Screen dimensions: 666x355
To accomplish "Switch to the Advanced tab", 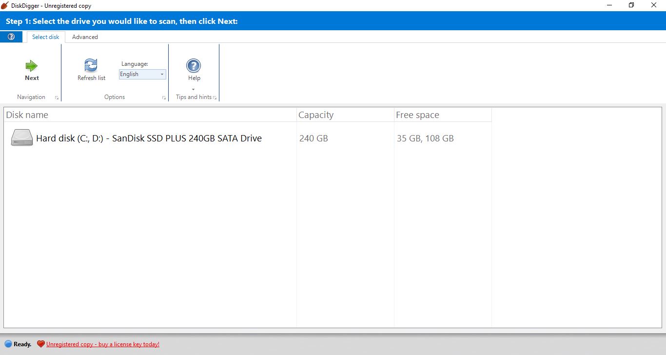I will pyautogui.click(x=85, y=37).
